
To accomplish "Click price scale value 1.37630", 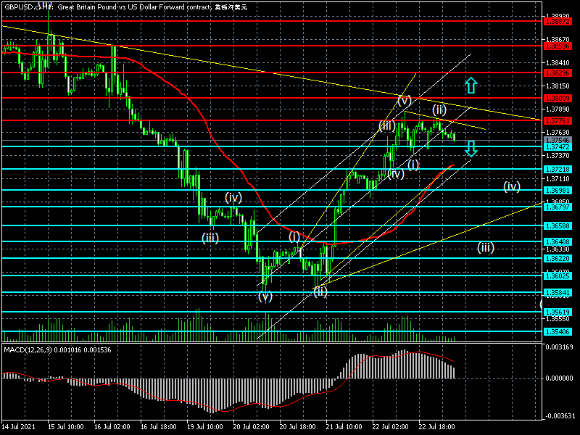I will (x=558, y=133).
